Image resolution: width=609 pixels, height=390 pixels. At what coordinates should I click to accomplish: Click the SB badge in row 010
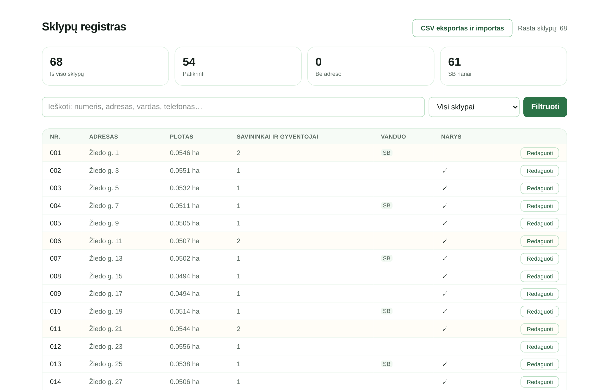click(387, 311)
